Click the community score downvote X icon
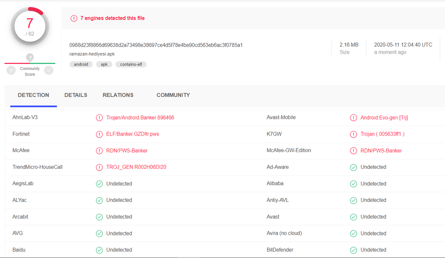The height and width of the screenshot is (258, 445). [11, 70]
